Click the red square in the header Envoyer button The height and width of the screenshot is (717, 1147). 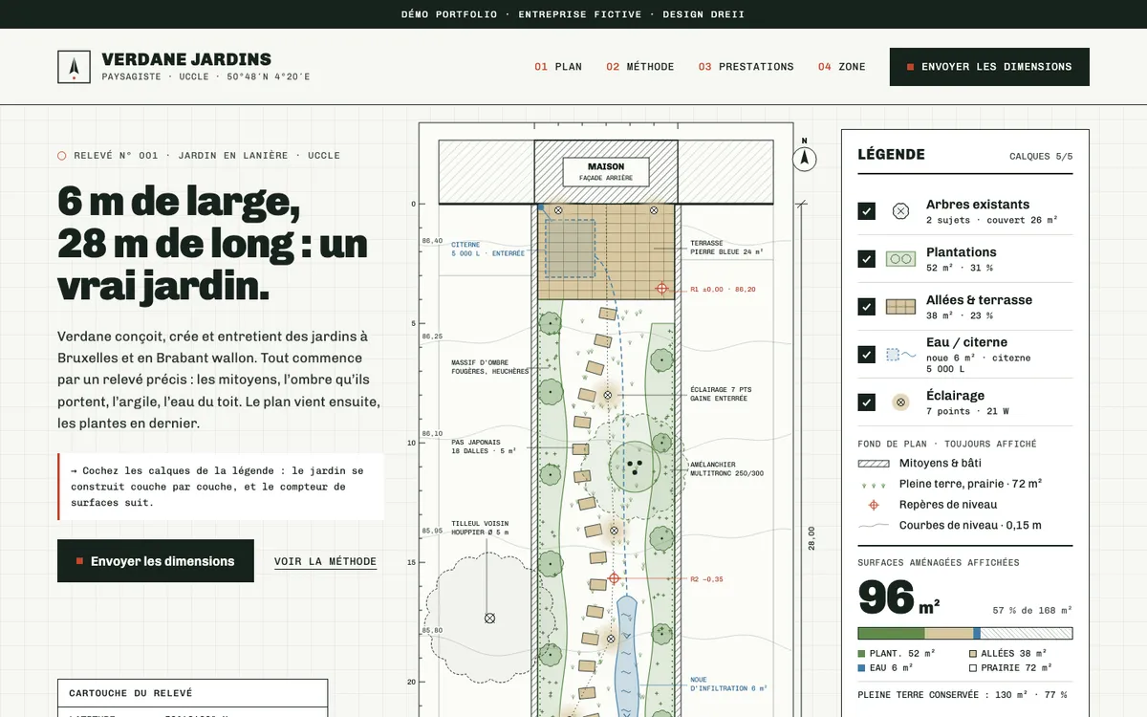pyautogui.click(x=911, y=67)
